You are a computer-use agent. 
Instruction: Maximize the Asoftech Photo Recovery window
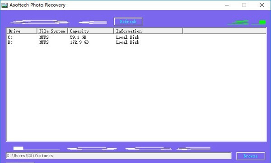tap(244, 5)
